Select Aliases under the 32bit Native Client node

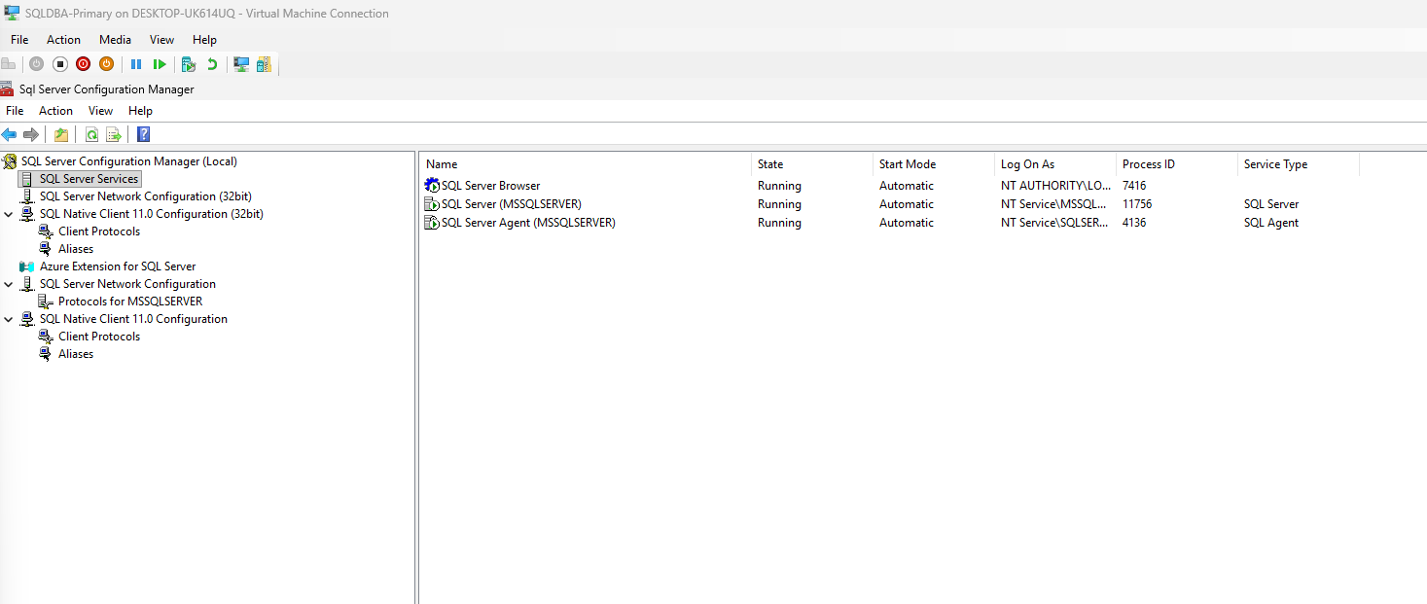(76, 249)
